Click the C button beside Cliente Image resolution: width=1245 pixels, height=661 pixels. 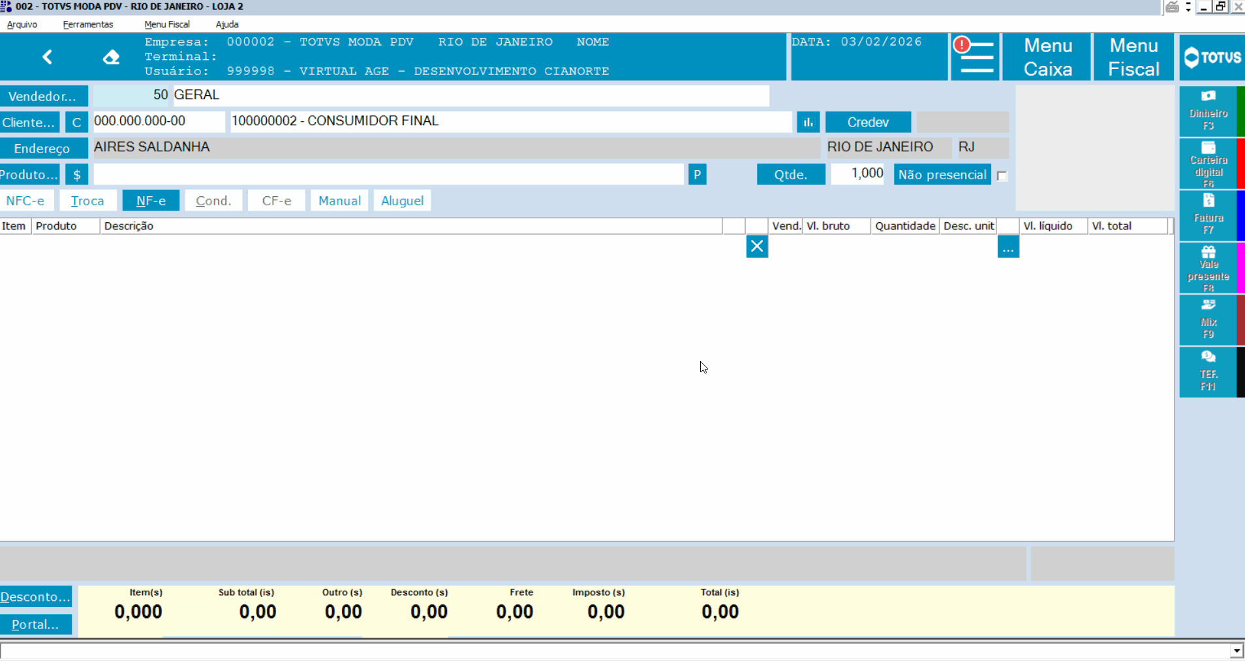point(76,123)
